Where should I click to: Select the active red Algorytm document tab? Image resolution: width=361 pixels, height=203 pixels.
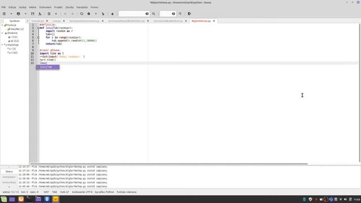click(x=201, y=21)
